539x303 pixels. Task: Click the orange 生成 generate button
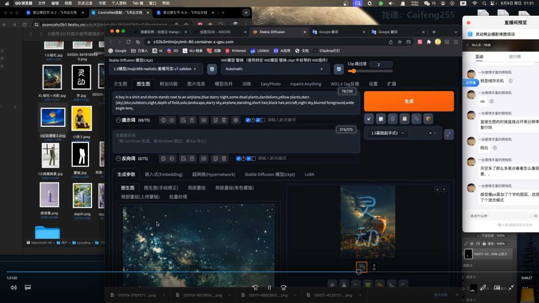pyautogui.click(x=410, y=100)
